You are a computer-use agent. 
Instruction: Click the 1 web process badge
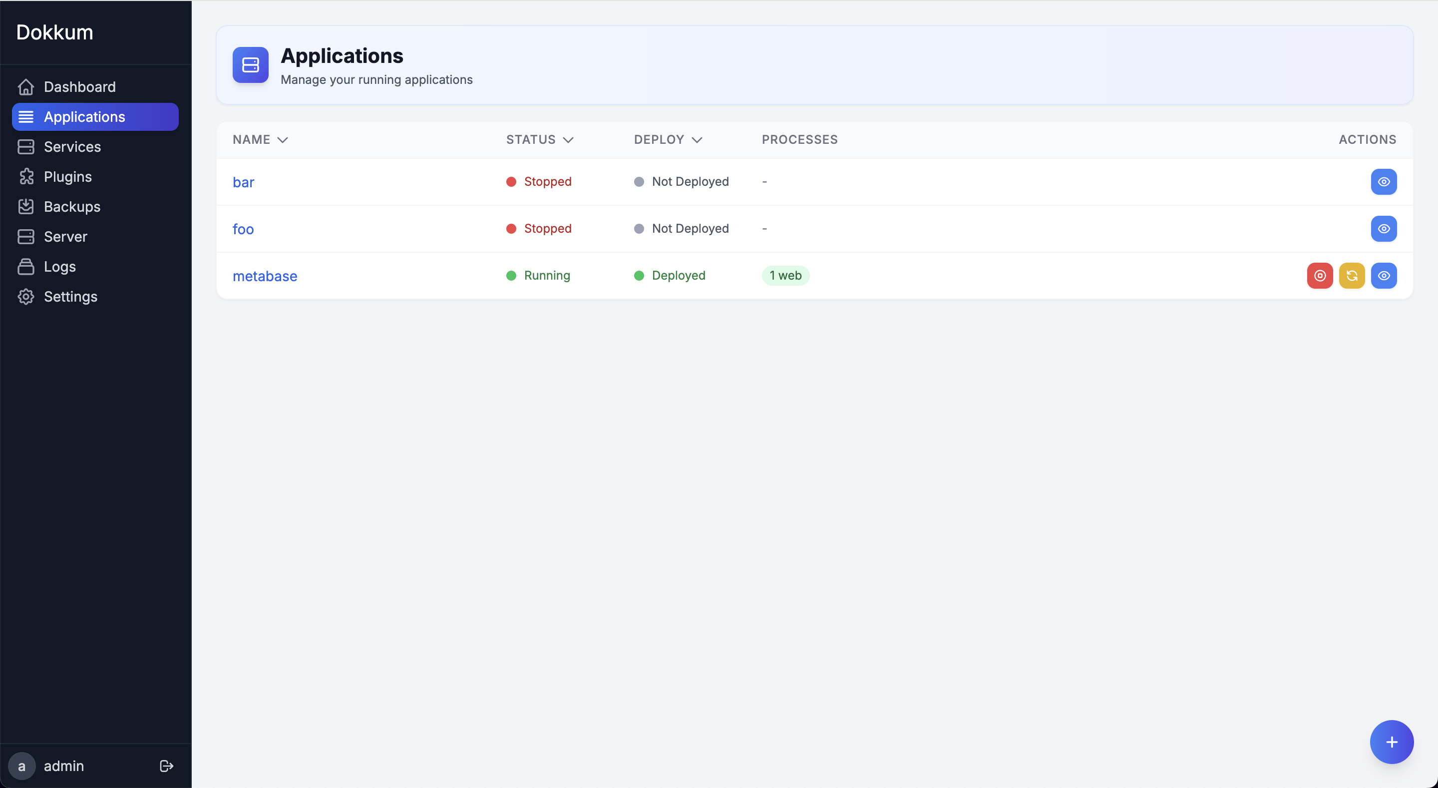(x=785, y=275)
